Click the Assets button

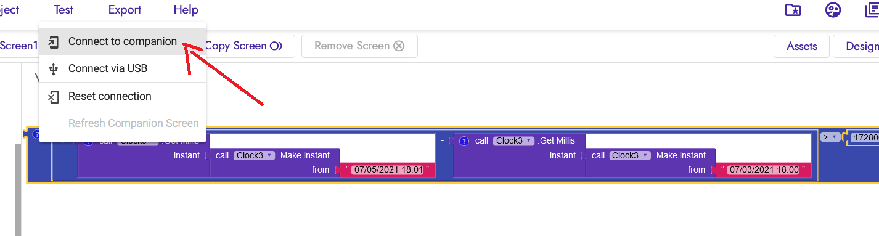[x=802, y=46]
